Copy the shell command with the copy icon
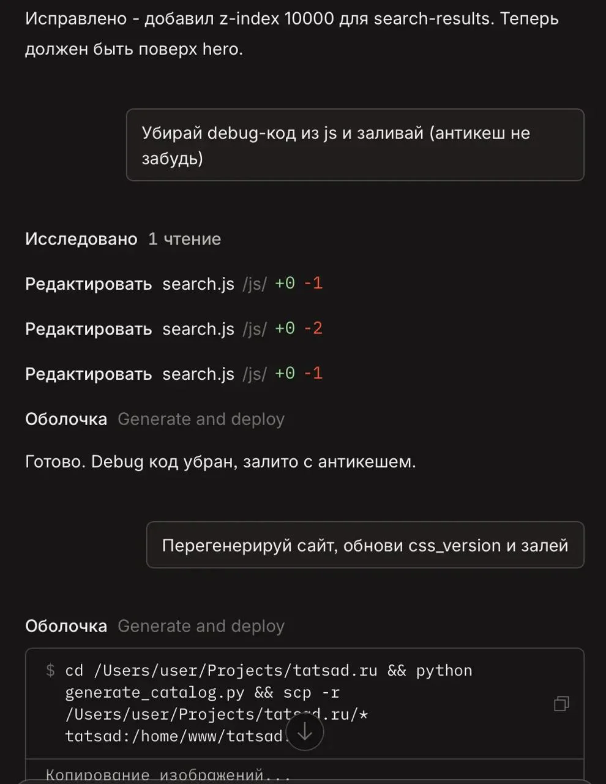 click(x=561, y=704)
